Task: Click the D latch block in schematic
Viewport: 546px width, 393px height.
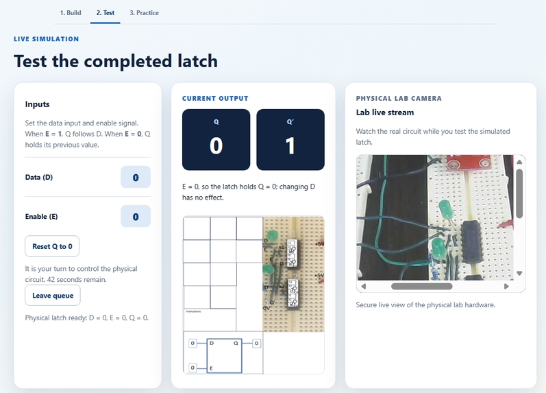Action: pos(224,356)
